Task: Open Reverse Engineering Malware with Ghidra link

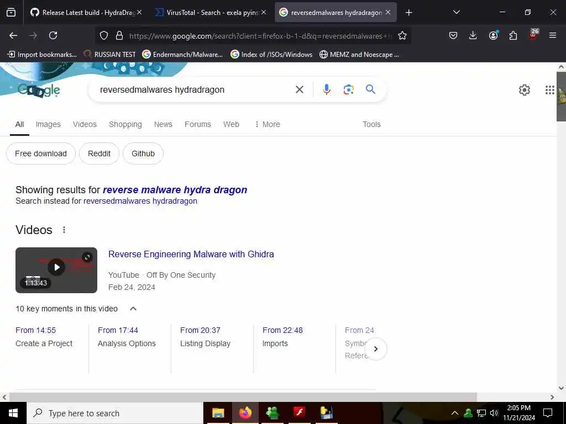Action: tap(191, 254)
